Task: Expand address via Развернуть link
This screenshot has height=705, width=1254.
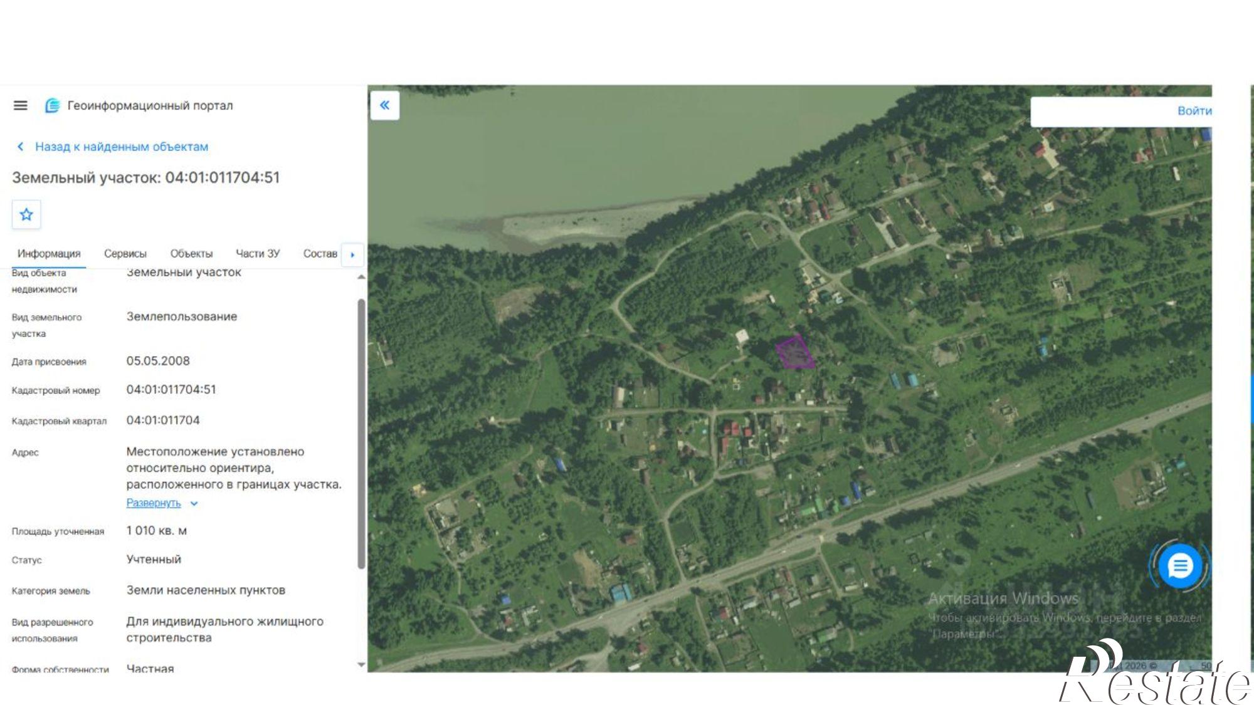Action: coord(154,503)
